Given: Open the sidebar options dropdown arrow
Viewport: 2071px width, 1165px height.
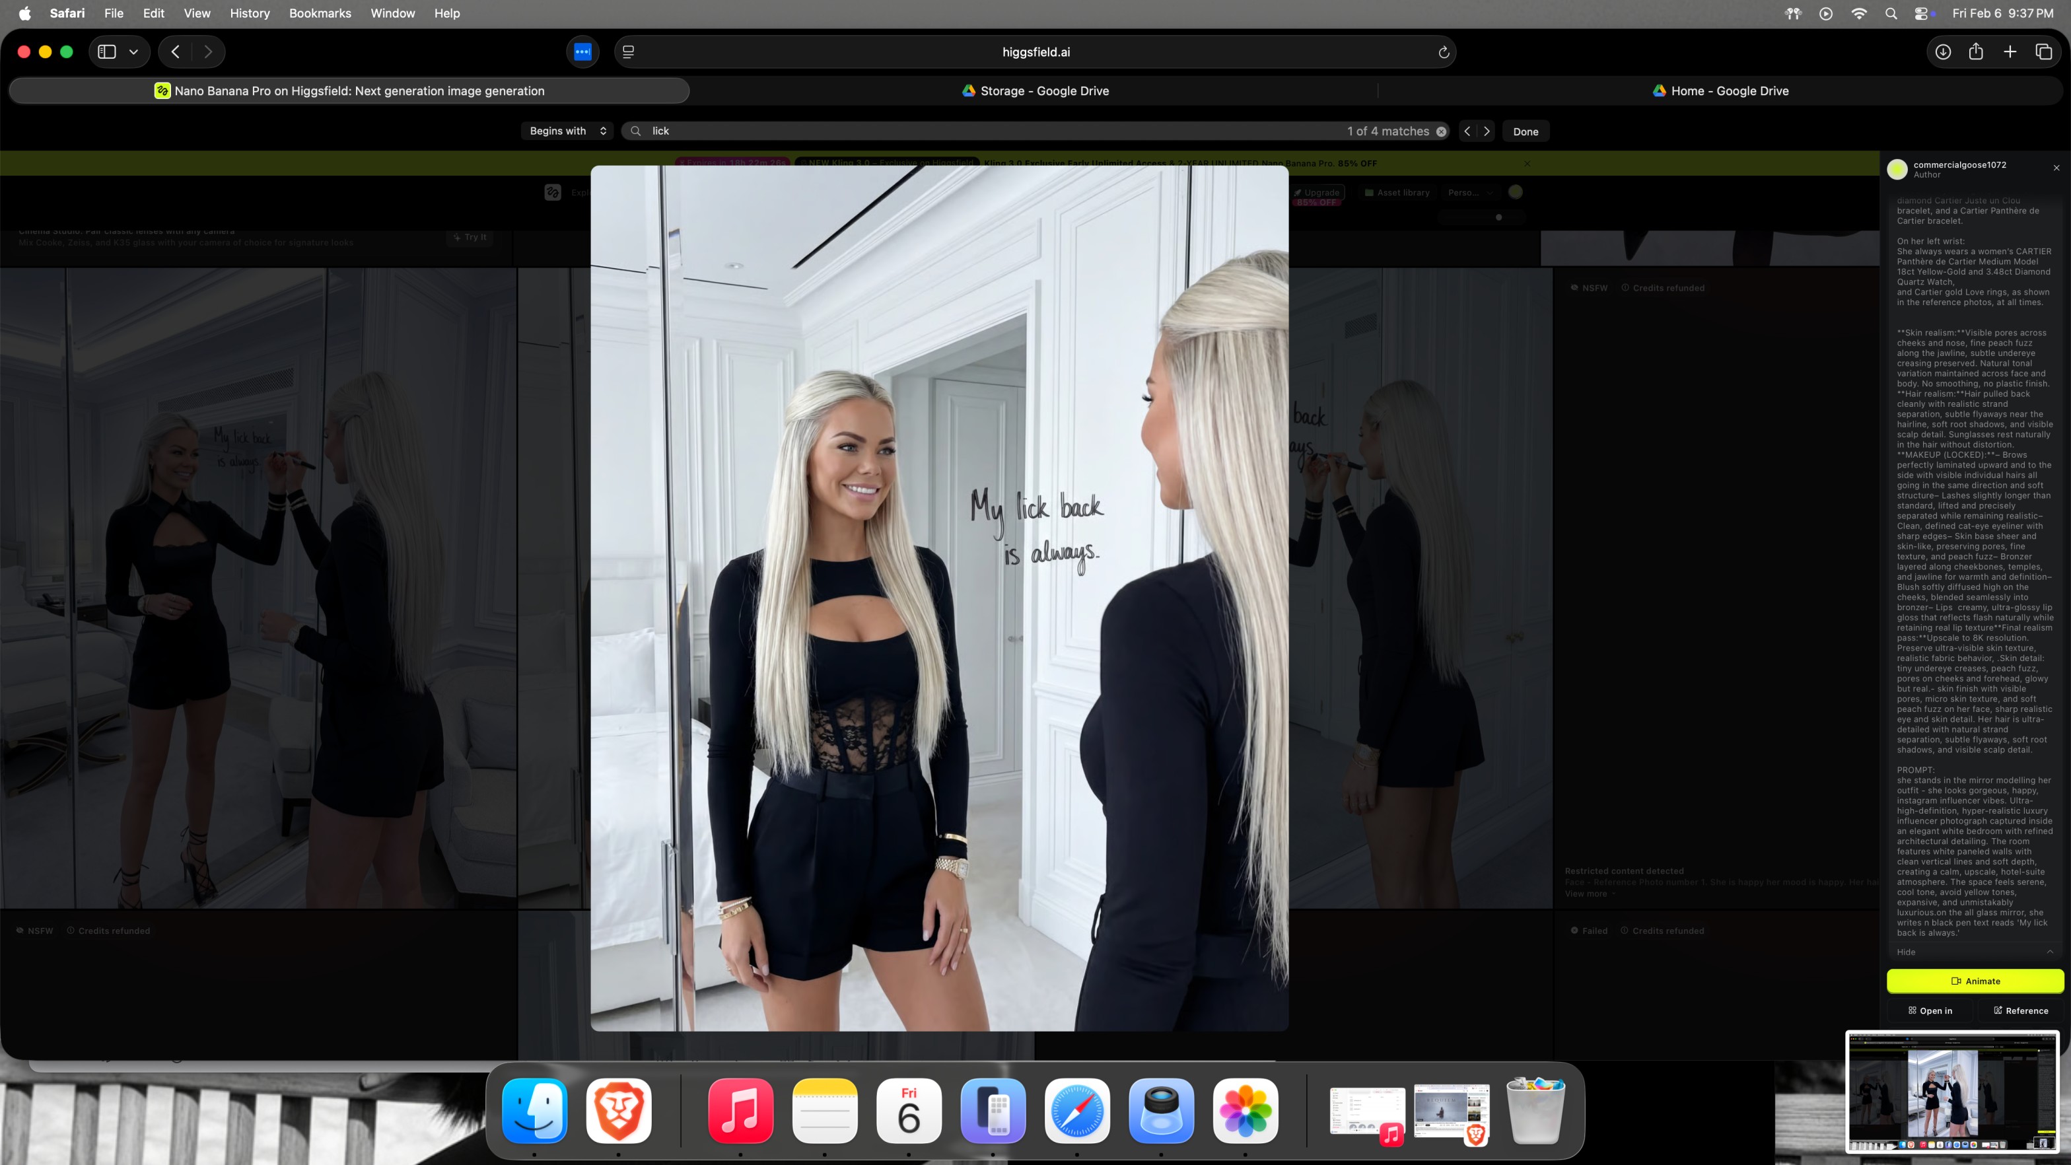Looking at the screenshot, I should 133,52.
